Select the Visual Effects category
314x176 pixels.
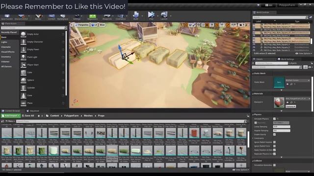pos(8,52)
